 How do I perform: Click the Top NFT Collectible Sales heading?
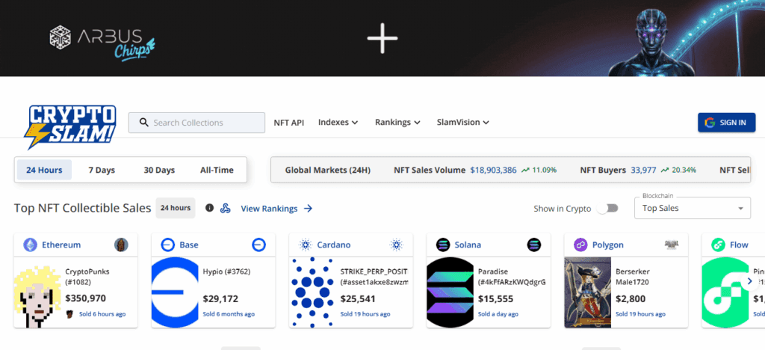83,208
